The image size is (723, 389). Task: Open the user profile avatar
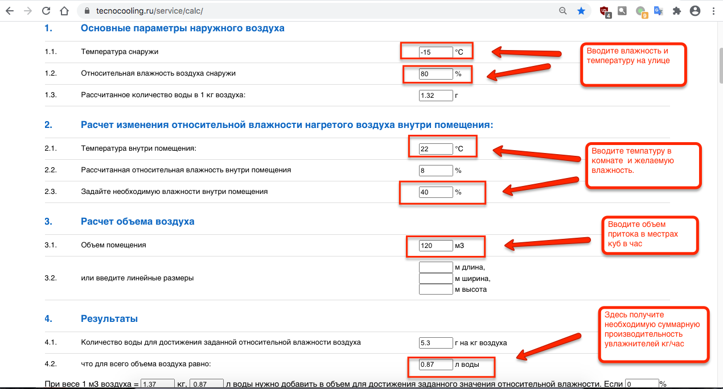click(x=695, y=11)
